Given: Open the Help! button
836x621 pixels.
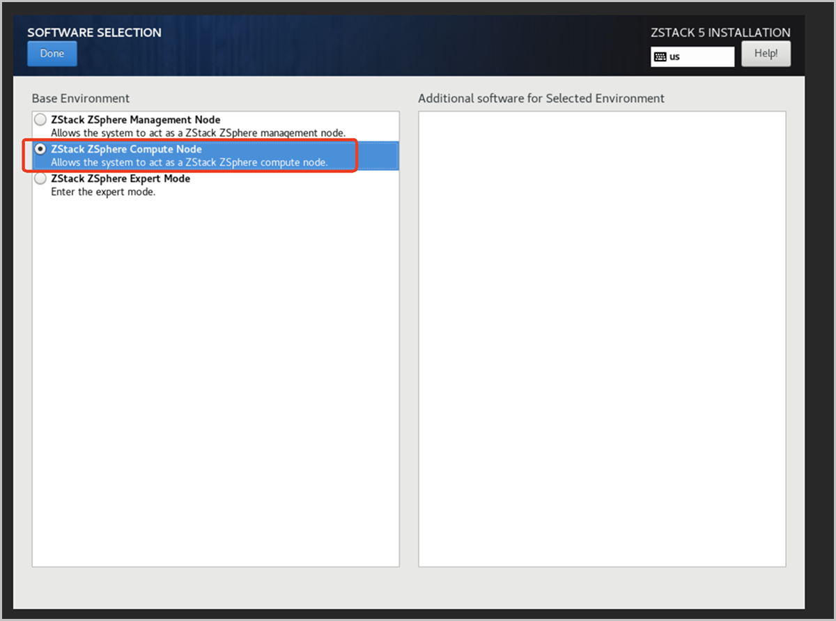Looking at the screenshot, I should pyautogui.click(x=766, y=54).
